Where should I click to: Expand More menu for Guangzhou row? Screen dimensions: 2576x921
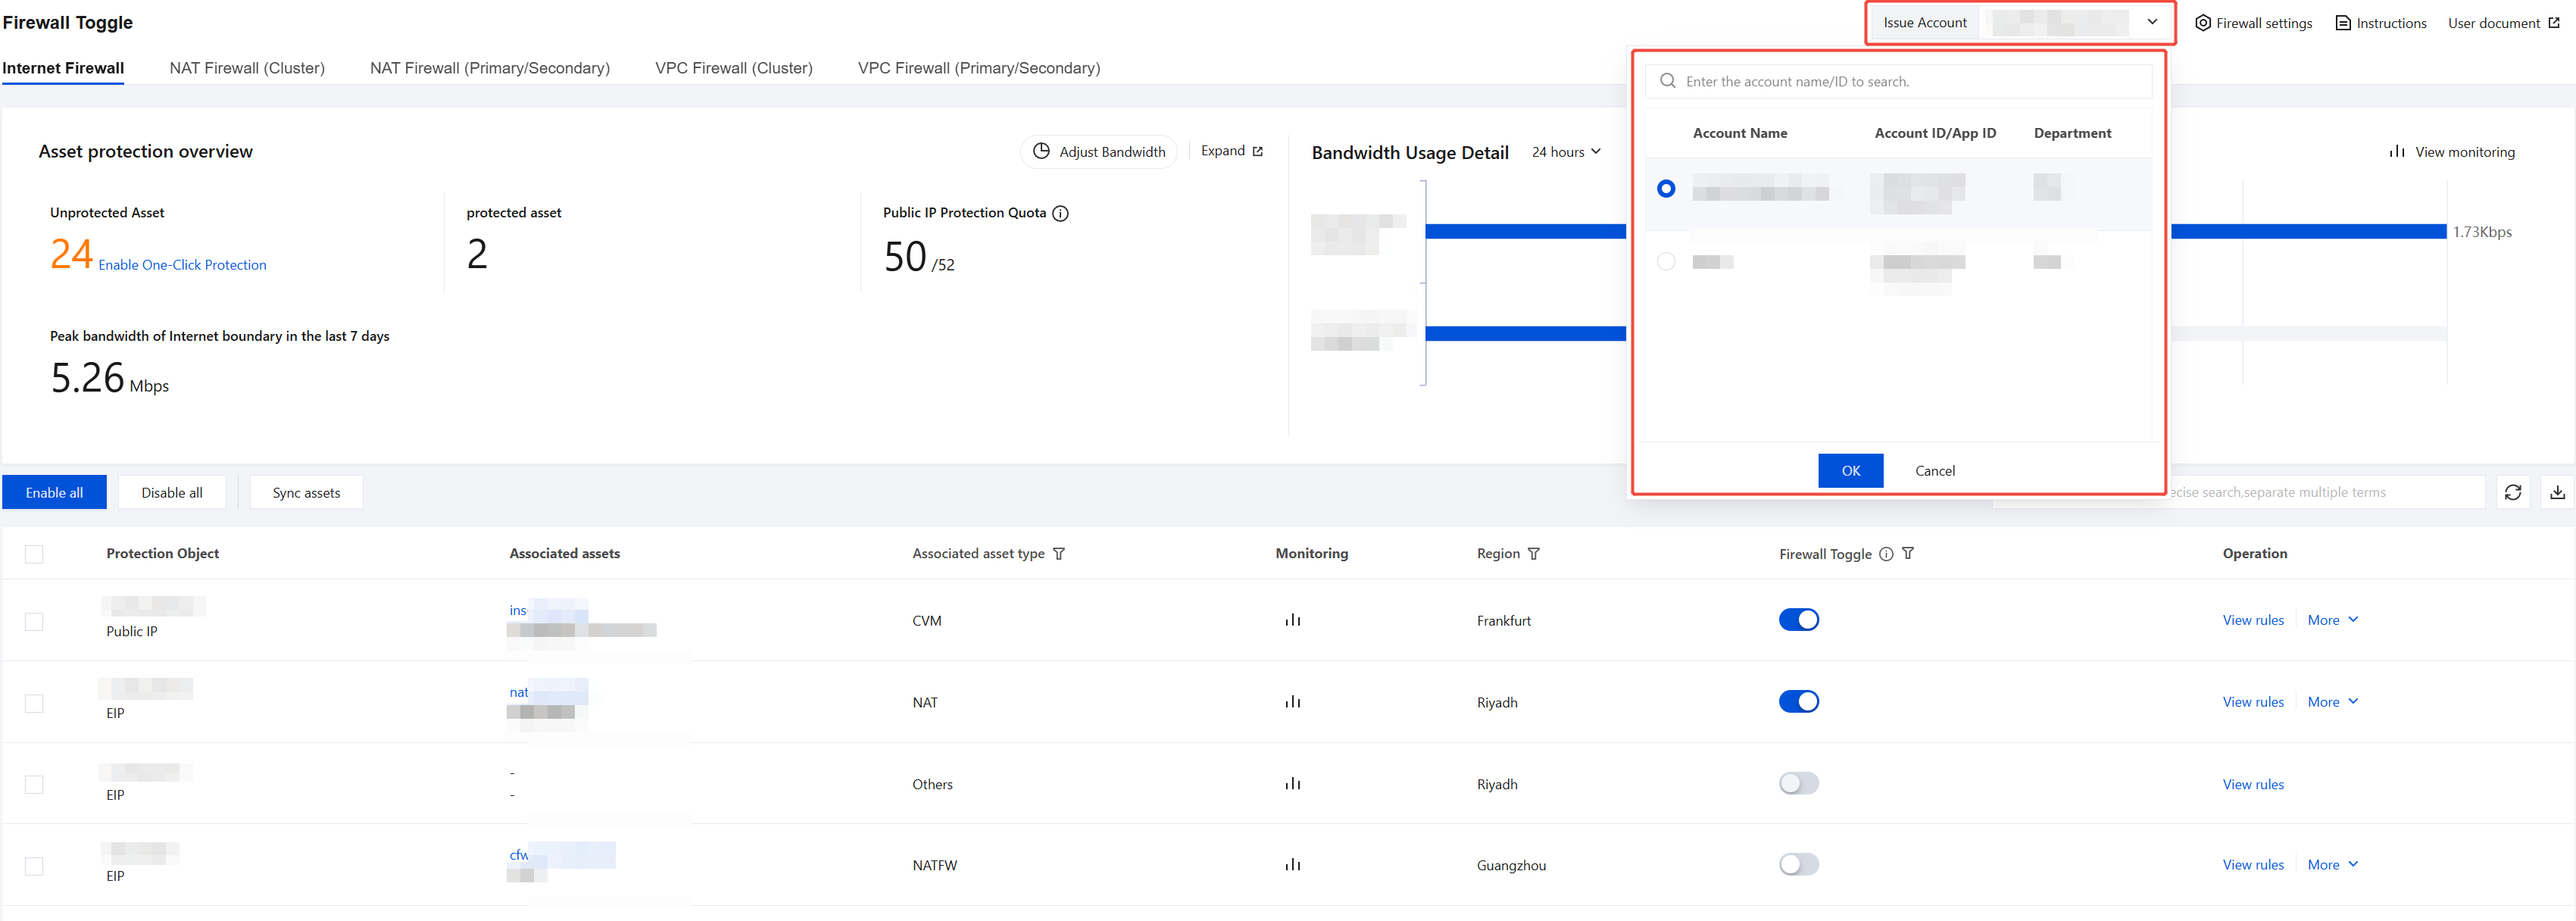pyautogui.click(x=2333, y=865)
